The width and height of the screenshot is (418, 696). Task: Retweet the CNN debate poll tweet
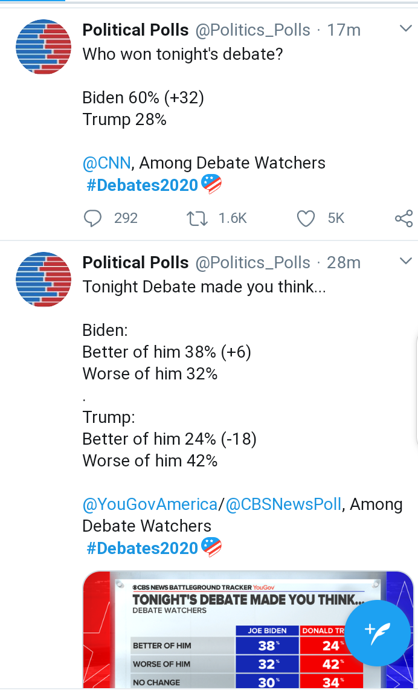click(x=197, y=218)
